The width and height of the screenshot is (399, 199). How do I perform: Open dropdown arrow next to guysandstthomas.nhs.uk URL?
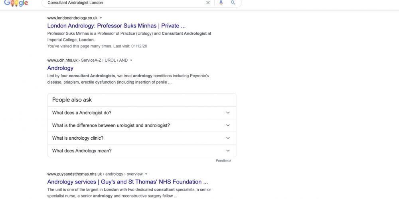click(x=146, y=174)
